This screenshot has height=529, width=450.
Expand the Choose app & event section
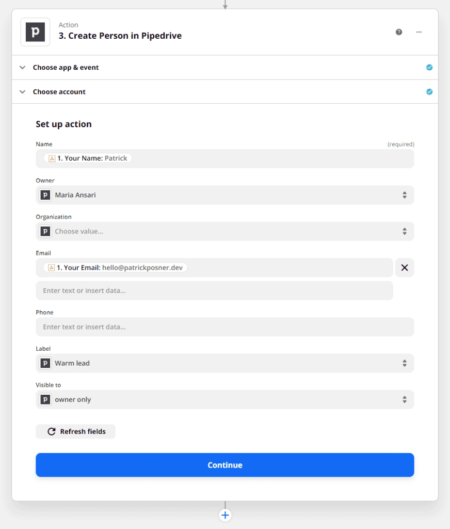(x=225, y=68)
